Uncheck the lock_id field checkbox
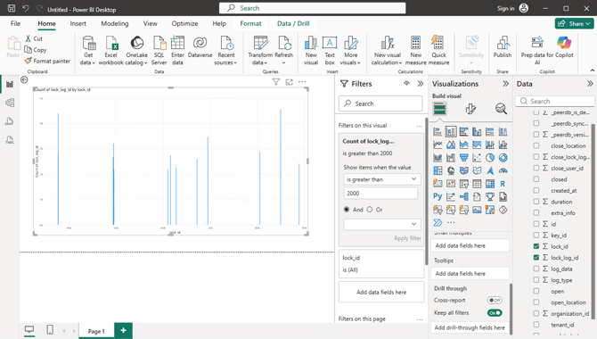 [x=536, y=246]
